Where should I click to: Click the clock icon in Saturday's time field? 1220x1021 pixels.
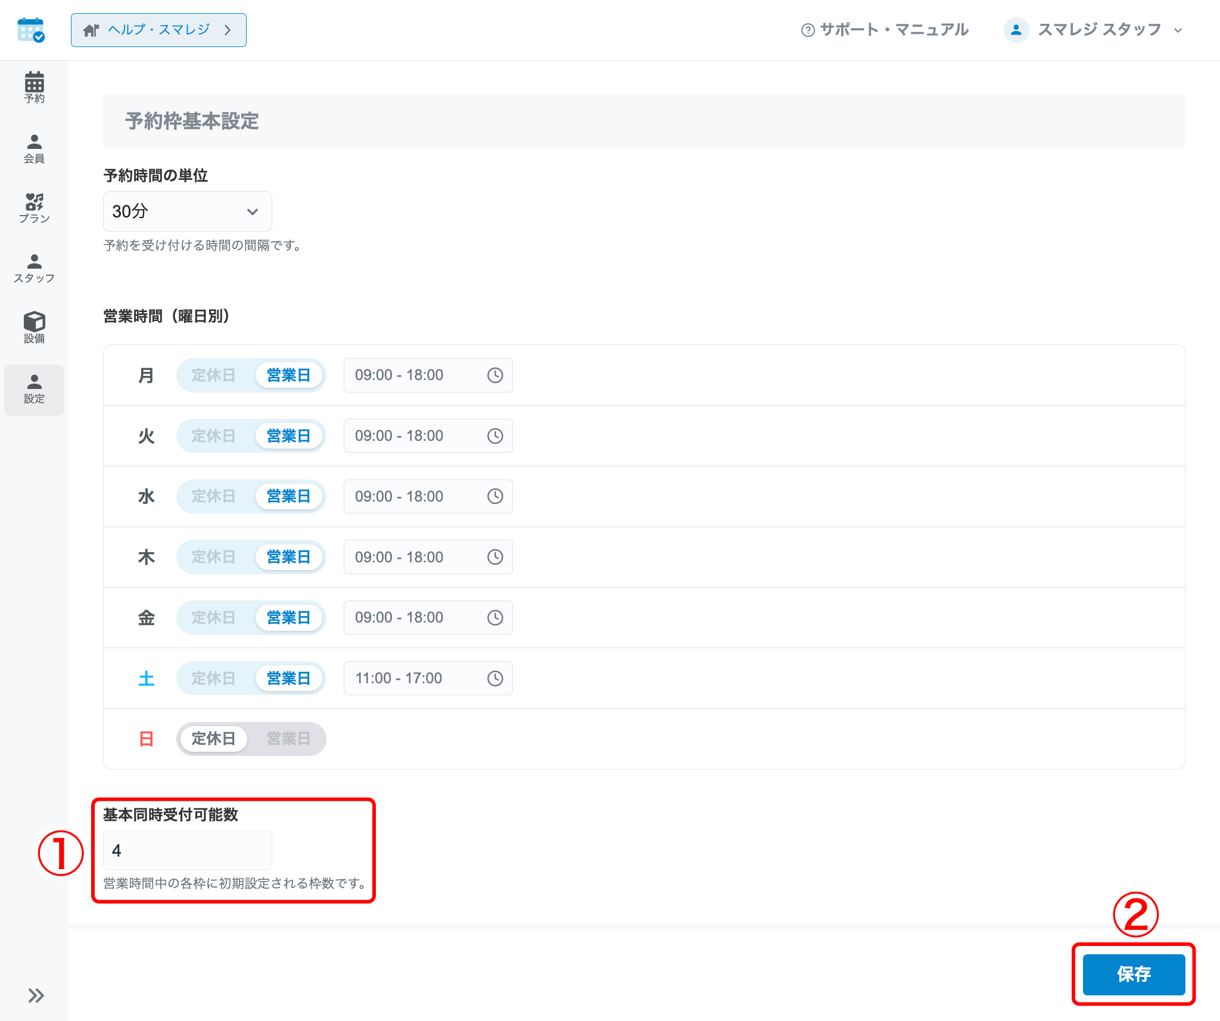495,678
